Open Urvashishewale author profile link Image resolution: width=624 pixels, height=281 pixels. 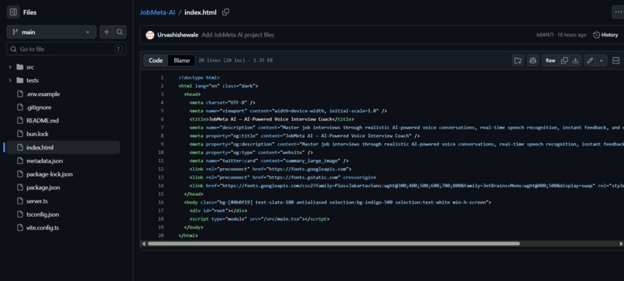point(178,35)
